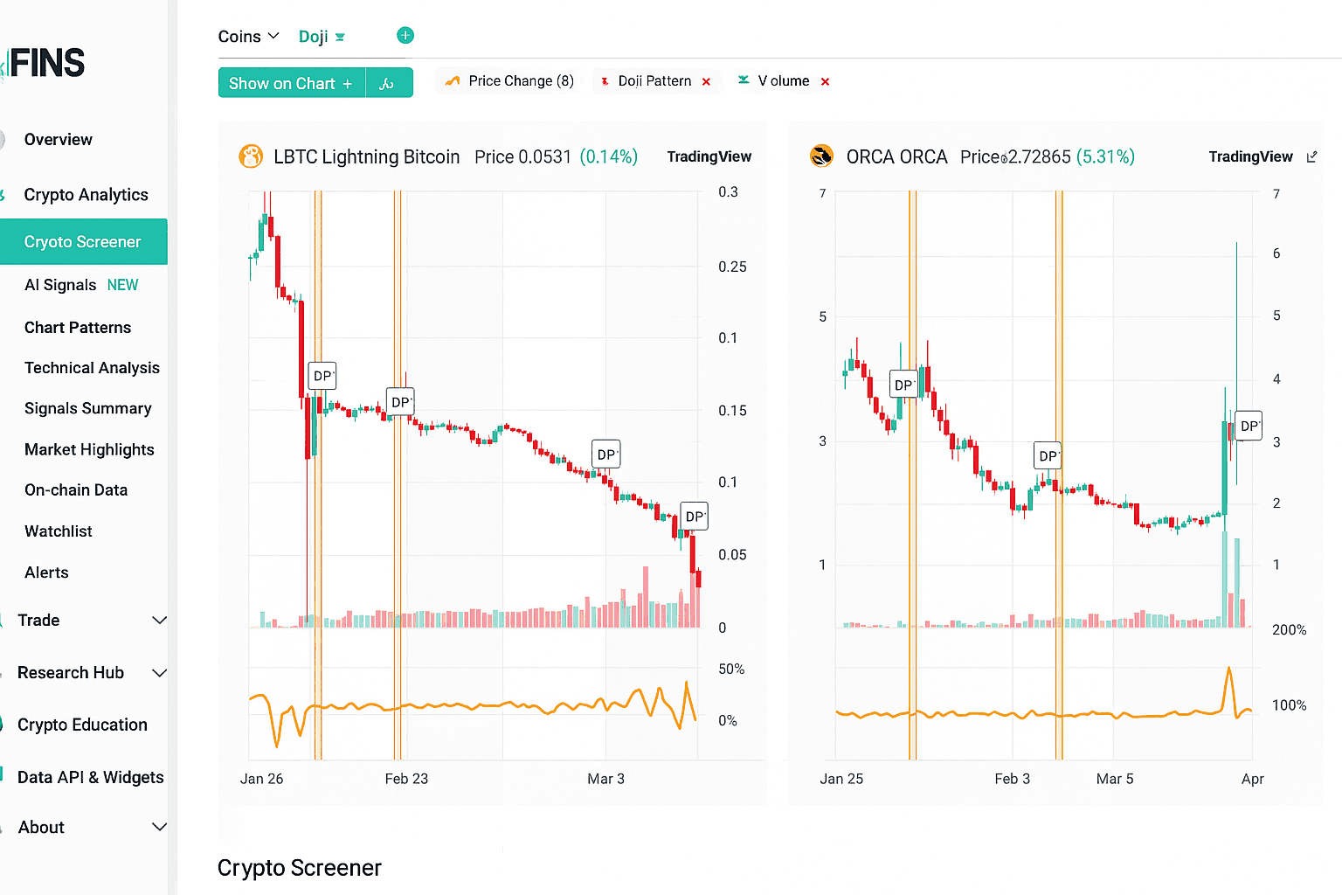Expand the About sidebar section
Image resolution: width=1342 pixels, height=895 pixels.
[x=159, y=828]
